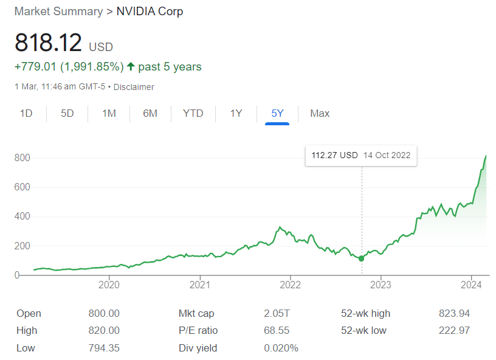Select the YTD range tab

click(x=193, y=113)
